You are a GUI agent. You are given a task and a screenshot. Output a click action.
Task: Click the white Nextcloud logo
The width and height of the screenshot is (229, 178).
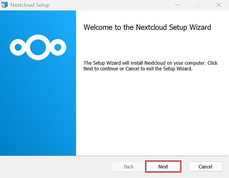(38, 47)
